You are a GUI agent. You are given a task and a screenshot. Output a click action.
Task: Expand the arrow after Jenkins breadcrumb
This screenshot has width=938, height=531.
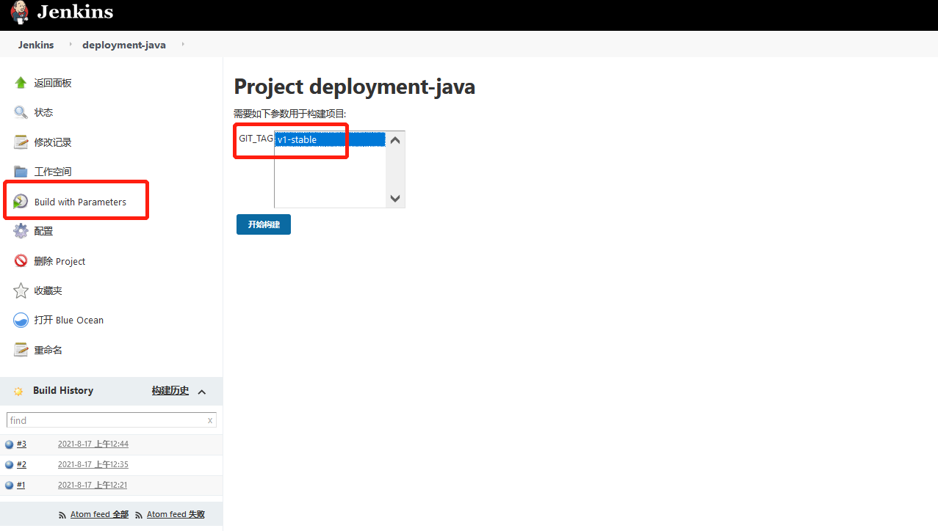(x=71, y=45)
